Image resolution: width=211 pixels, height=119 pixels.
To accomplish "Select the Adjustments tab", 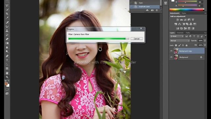I will tap(174, 13).
